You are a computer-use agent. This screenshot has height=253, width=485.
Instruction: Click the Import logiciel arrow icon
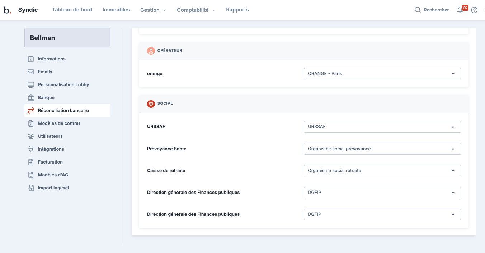31,188
